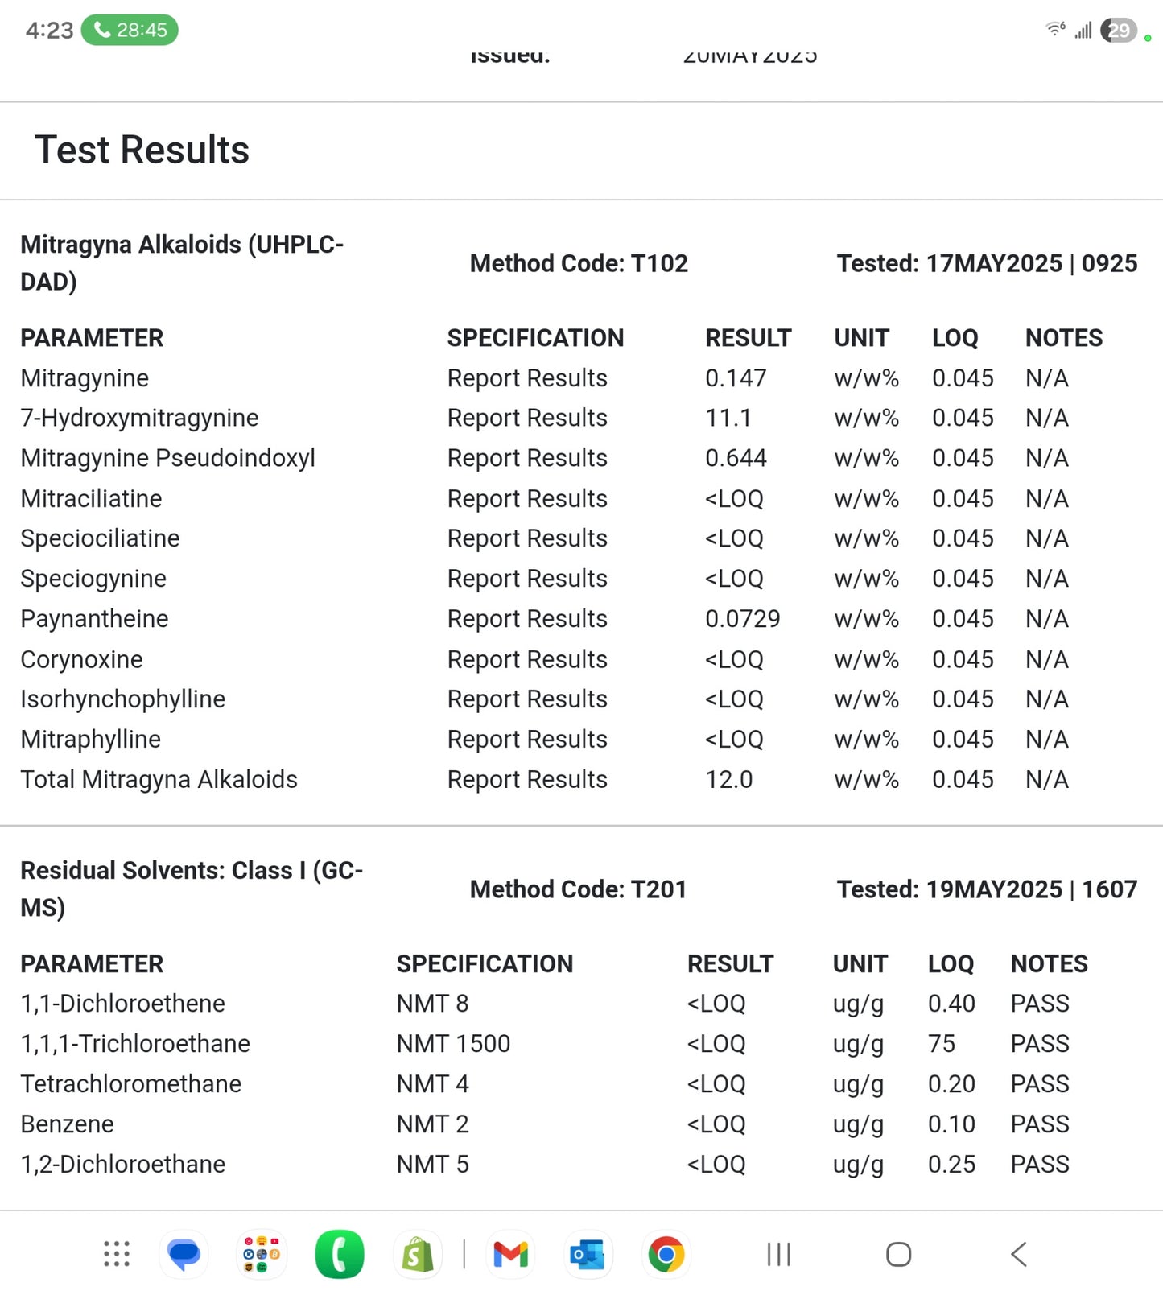Select the Benzene parameter row
1163x1291 pixels.
(x=68, y=1124)
